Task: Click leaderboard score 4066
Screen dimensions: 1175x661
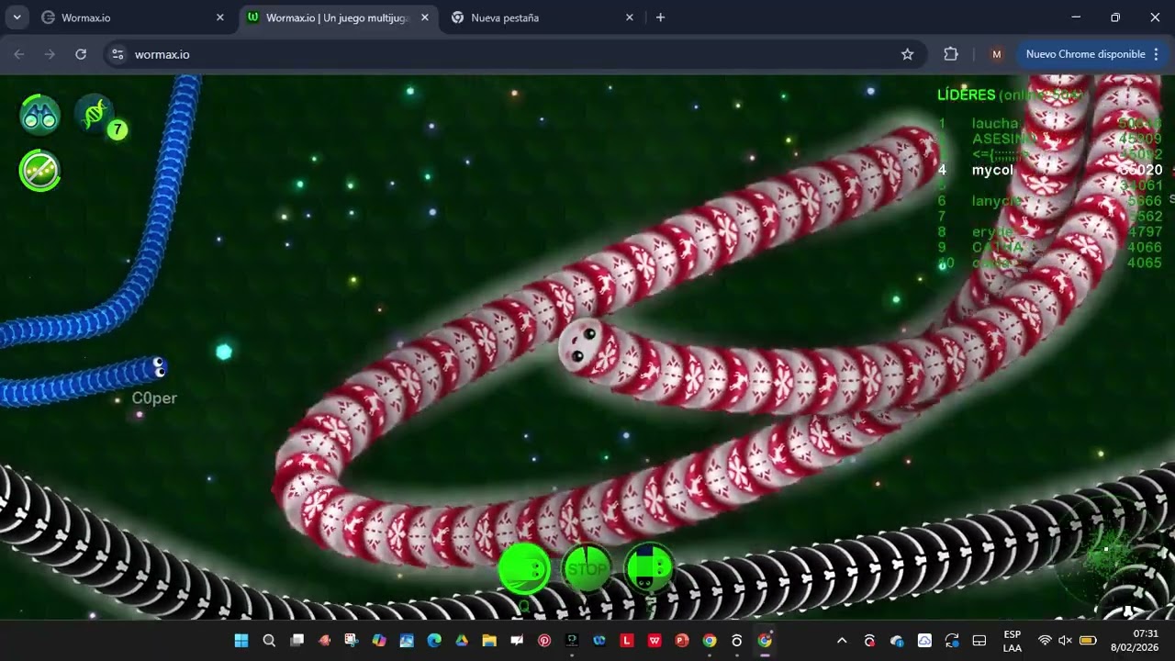Action: tap(1144, 247)
